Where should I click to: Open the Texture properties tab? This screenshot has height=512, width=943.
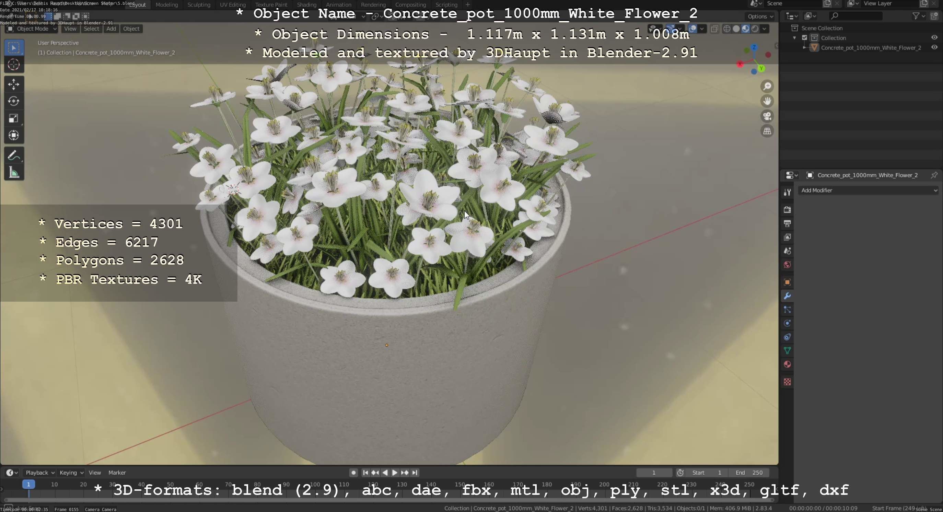(788, 382)
